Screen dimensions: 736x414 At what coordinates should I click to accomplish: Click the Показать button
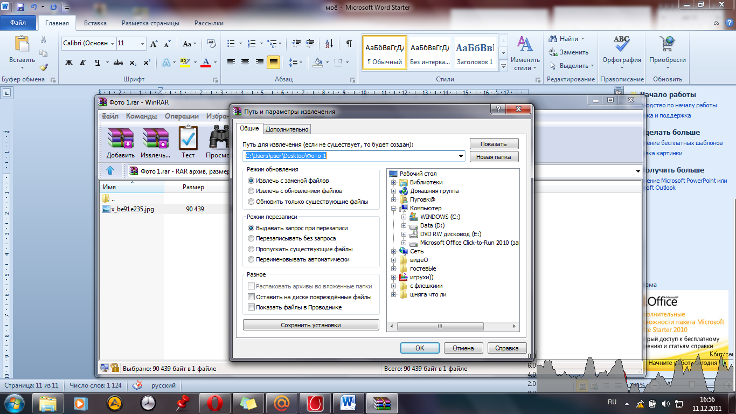[x=494, y=144]
